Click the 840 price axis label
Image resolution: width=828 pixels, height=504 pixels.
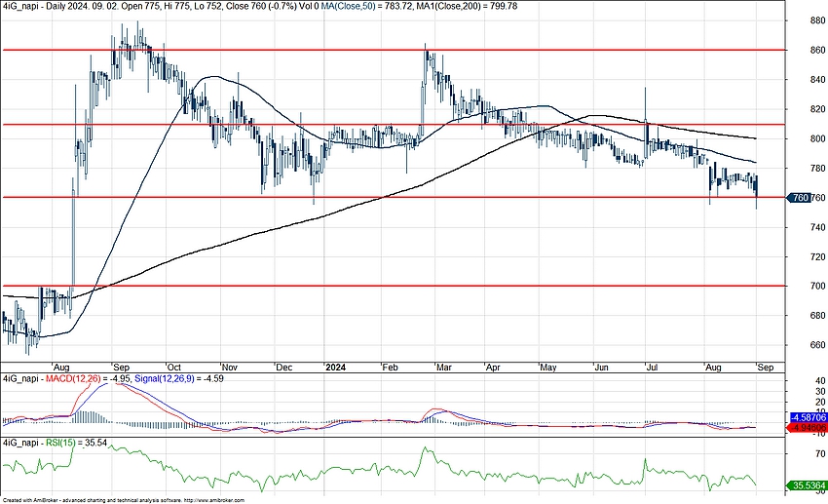(817, 80)
